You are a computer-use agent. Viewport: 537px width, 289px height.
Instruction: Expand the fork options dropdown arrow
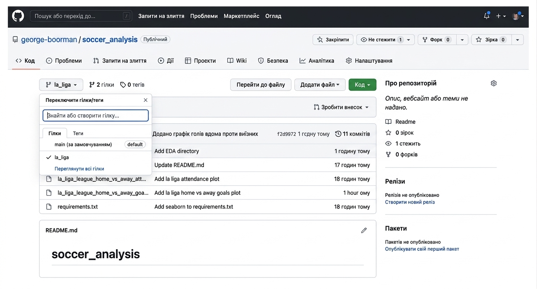point(462,40)
